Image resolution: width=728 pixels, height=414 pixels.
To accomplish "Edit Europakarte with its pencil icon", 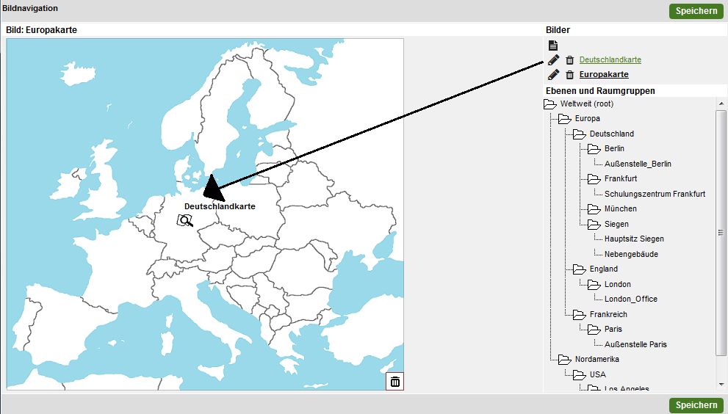I will coord(553,74).
